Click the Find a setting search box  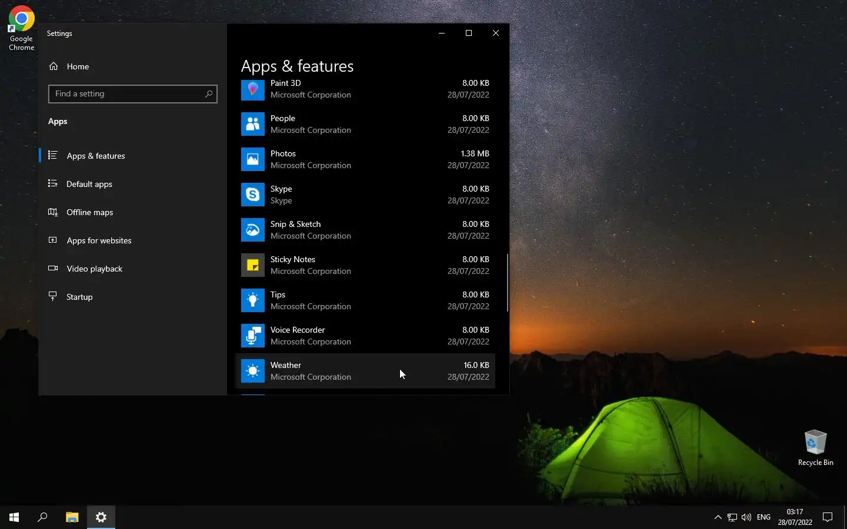tap(133, 94)
